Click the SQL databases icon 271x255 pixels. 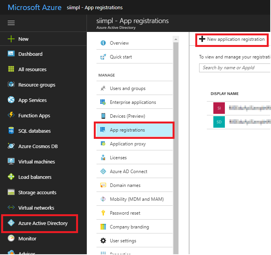coord(11,130)
